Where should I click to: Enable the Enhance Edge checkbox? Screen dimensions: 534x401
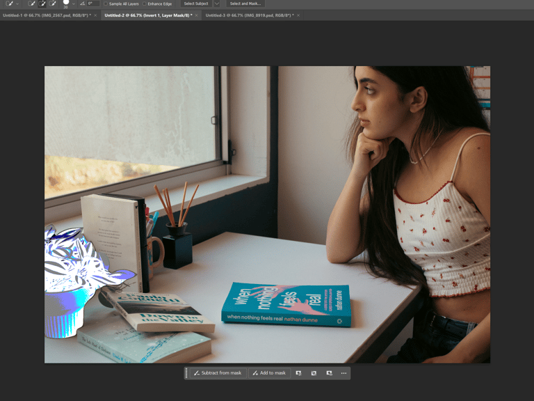(145, 3)
